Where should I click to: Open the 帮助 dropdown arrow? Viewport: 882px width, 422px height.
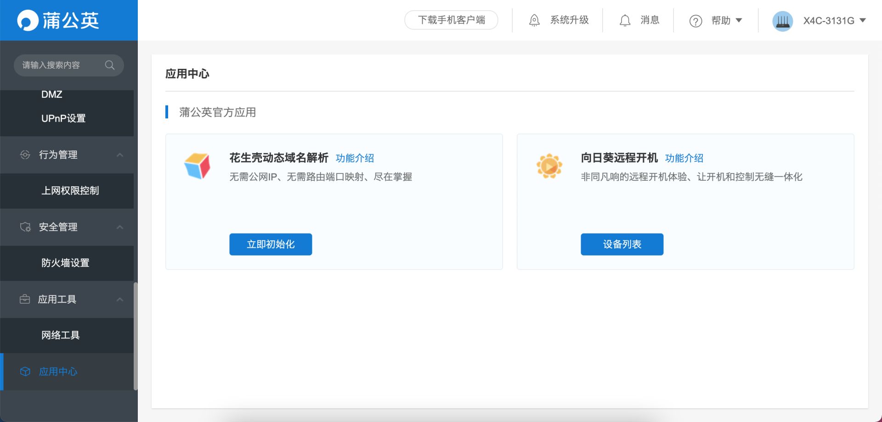click(x=739, y=20)
